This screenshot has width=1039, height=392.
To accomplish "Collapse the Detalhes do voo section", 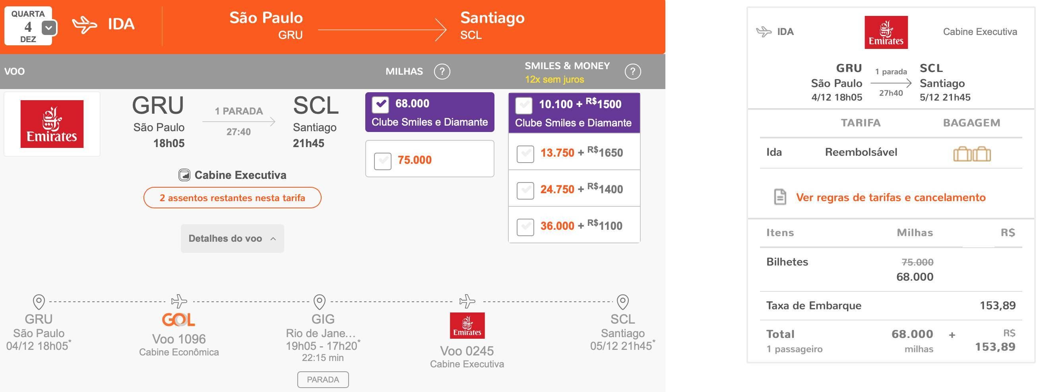I will [x=232, y=239].
